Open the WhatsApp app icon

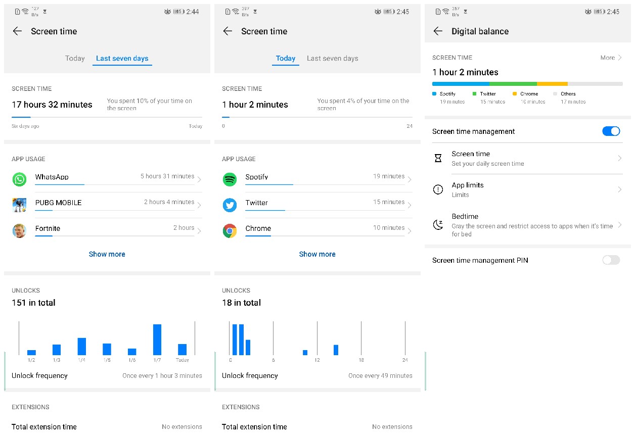click(19, 179)
